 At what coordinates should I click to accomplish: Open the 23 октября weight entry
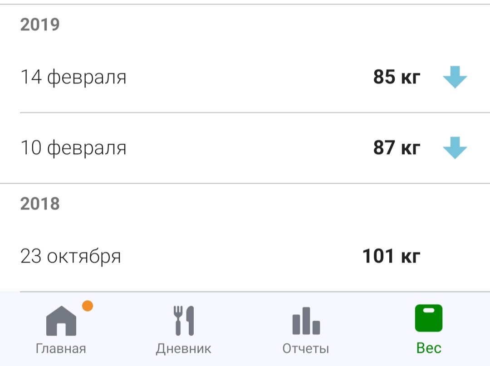pos(71,256)
